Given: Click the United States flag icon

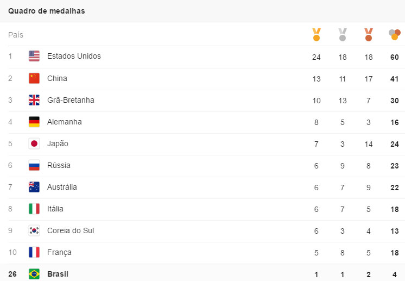Looking at the screenshot, I should click(34, 56).
